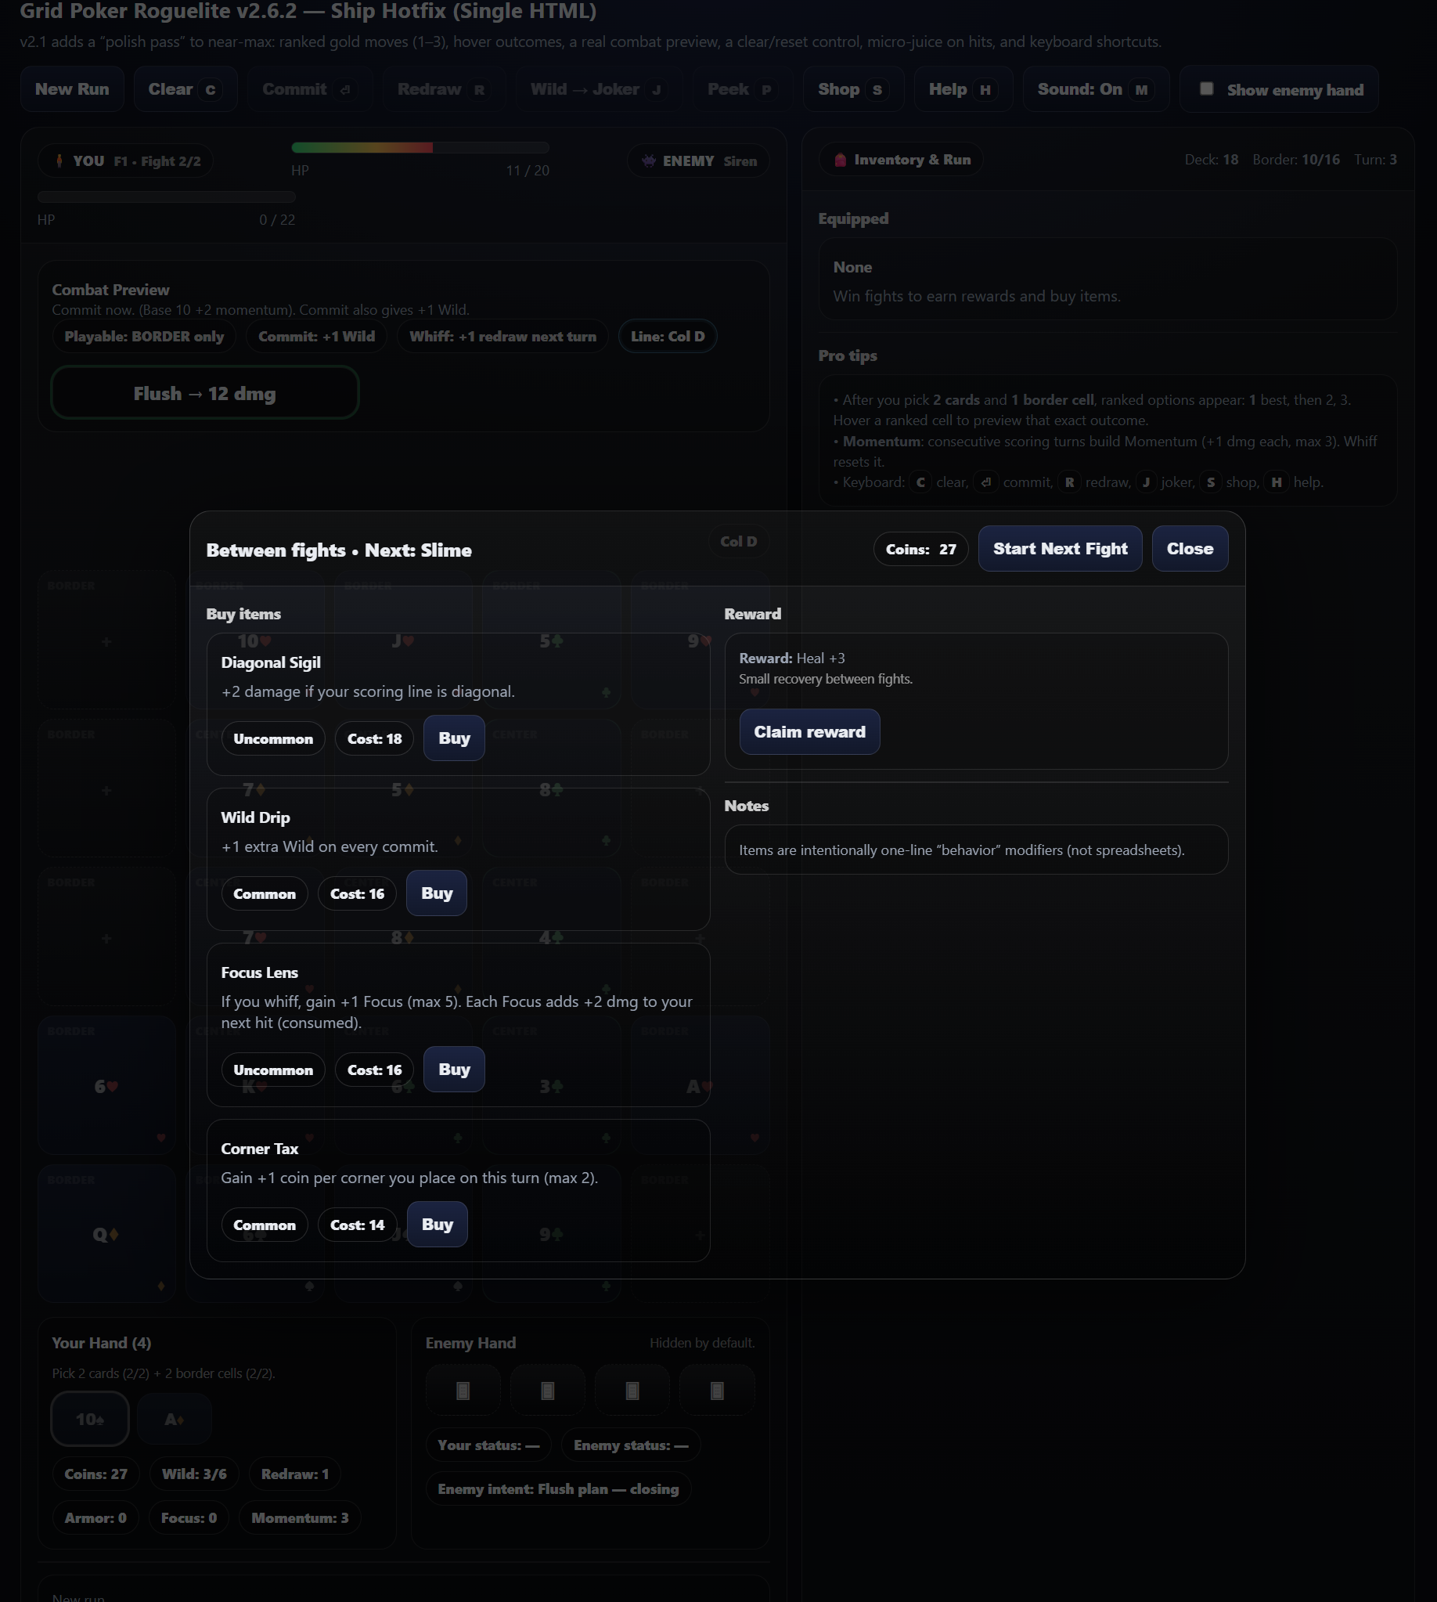1437x1602 pixels.
Task: Open the Help panel
Action: 963,89
